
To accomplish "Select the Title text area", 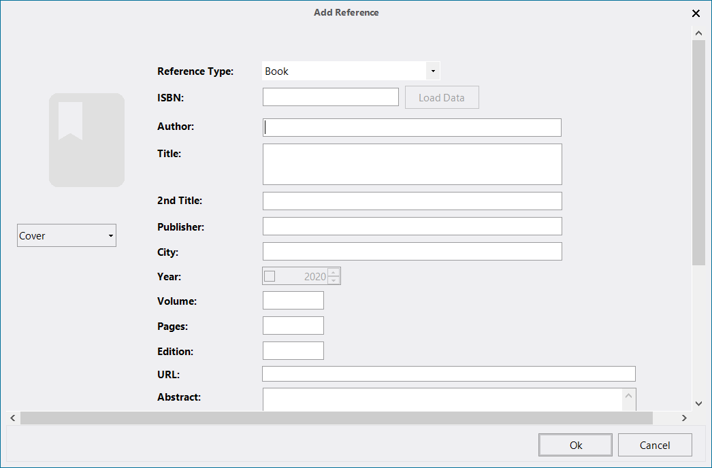I will 412,164.
